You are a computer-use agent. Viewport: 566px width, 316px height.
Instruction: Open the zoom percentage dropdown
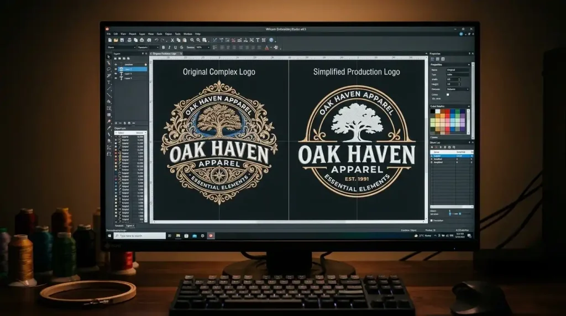pyautogui.click(x=208, y=48)
